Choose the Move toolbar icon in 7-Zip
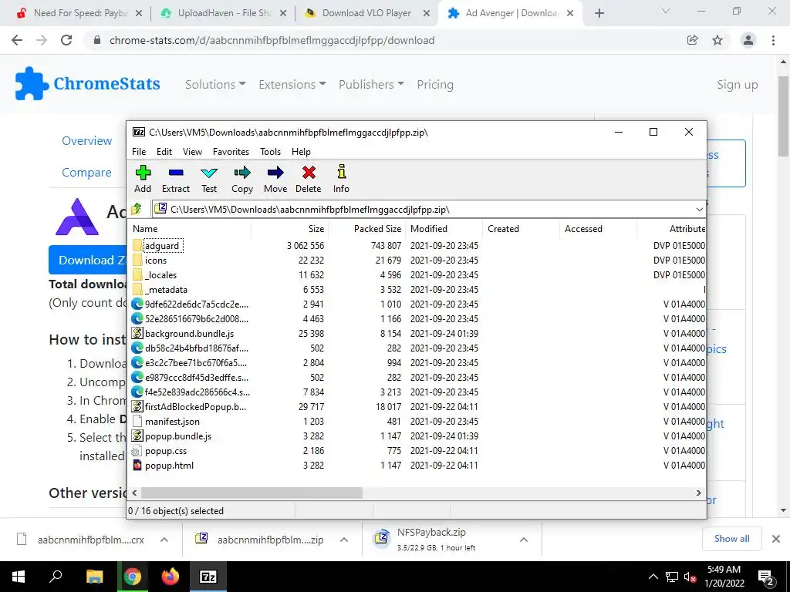 [275, 179]
